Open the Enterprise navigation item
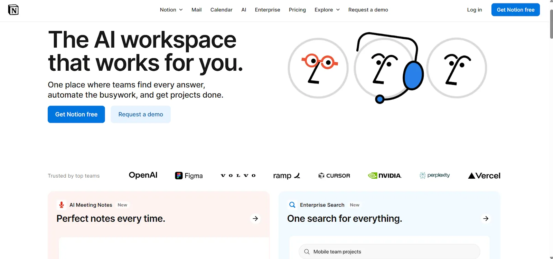Viewport: 553px width, 259px height. point(268,10)
